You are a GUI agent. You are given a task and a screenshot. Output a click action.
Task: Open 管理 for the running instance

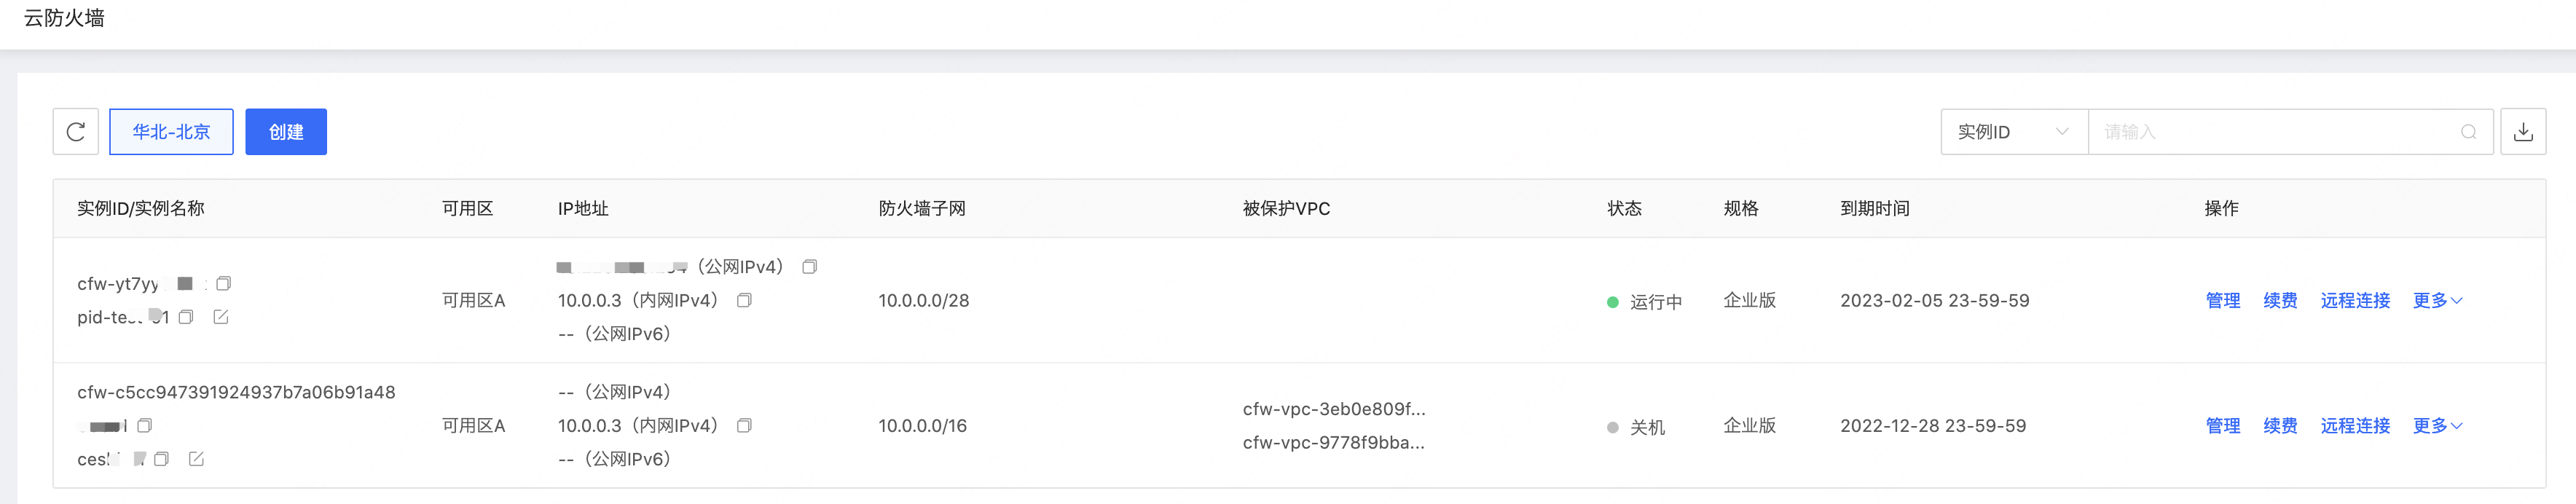tap(2222, 300)
